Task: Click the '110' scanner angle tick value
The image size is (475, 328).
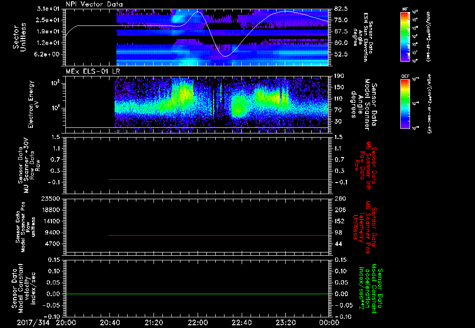Action: (x=340, y=99)
